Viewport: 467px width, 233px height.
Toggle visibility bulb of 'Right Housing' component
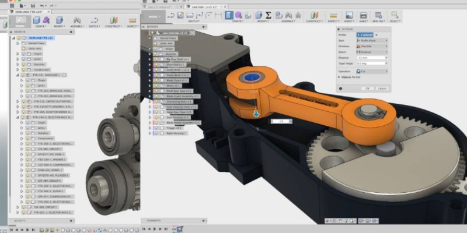(x=155, y=133)
